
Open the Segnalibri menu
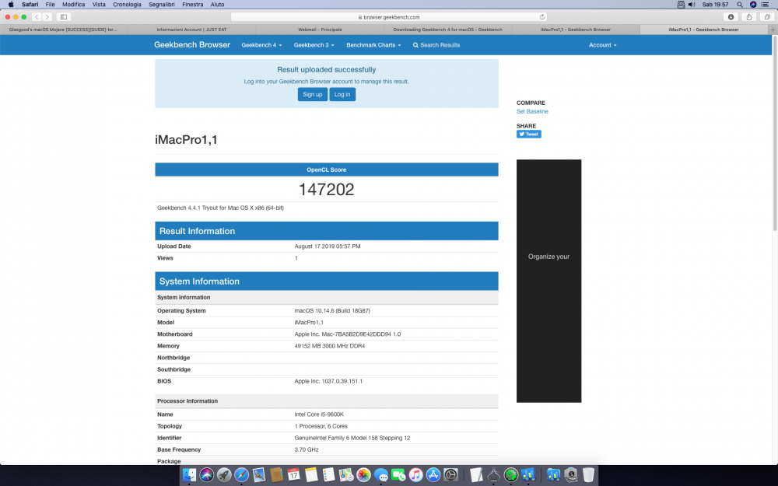tap(162, 5)
